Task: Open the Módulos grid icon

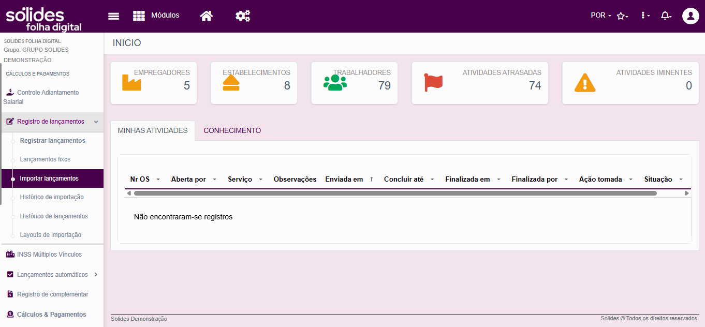Action: [139, 16]
